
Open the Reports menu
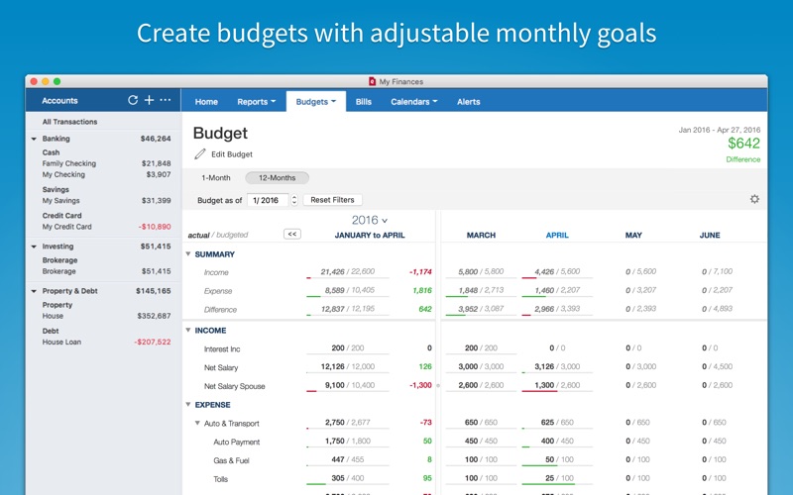click(x=257, y=102)
